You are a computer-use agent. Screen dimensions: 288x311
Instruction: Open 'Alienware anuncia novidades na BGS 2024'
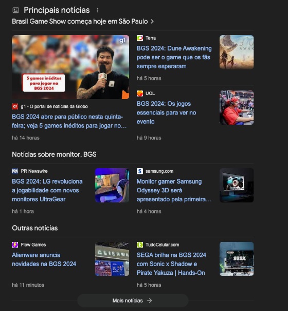pyautogui.click(x=44, y=259)
